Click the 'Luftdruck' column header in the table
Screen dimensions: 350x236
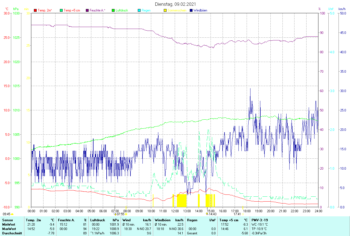[98, 220]
